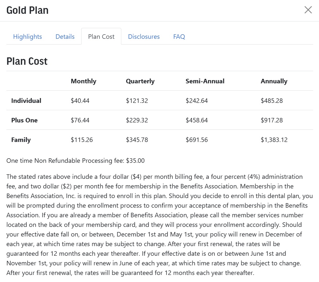Image resolution: width=319 pixels, height=282 pixels.
Task: Switch to the Highlights tab
Action: (28, 37)
